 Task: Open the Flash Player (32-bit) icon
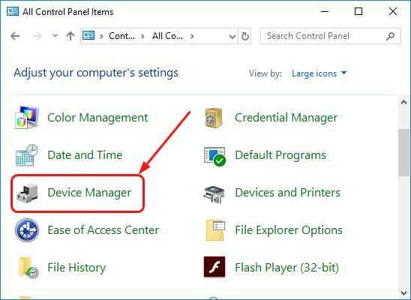pyautogui.click(x=214, y=267)
